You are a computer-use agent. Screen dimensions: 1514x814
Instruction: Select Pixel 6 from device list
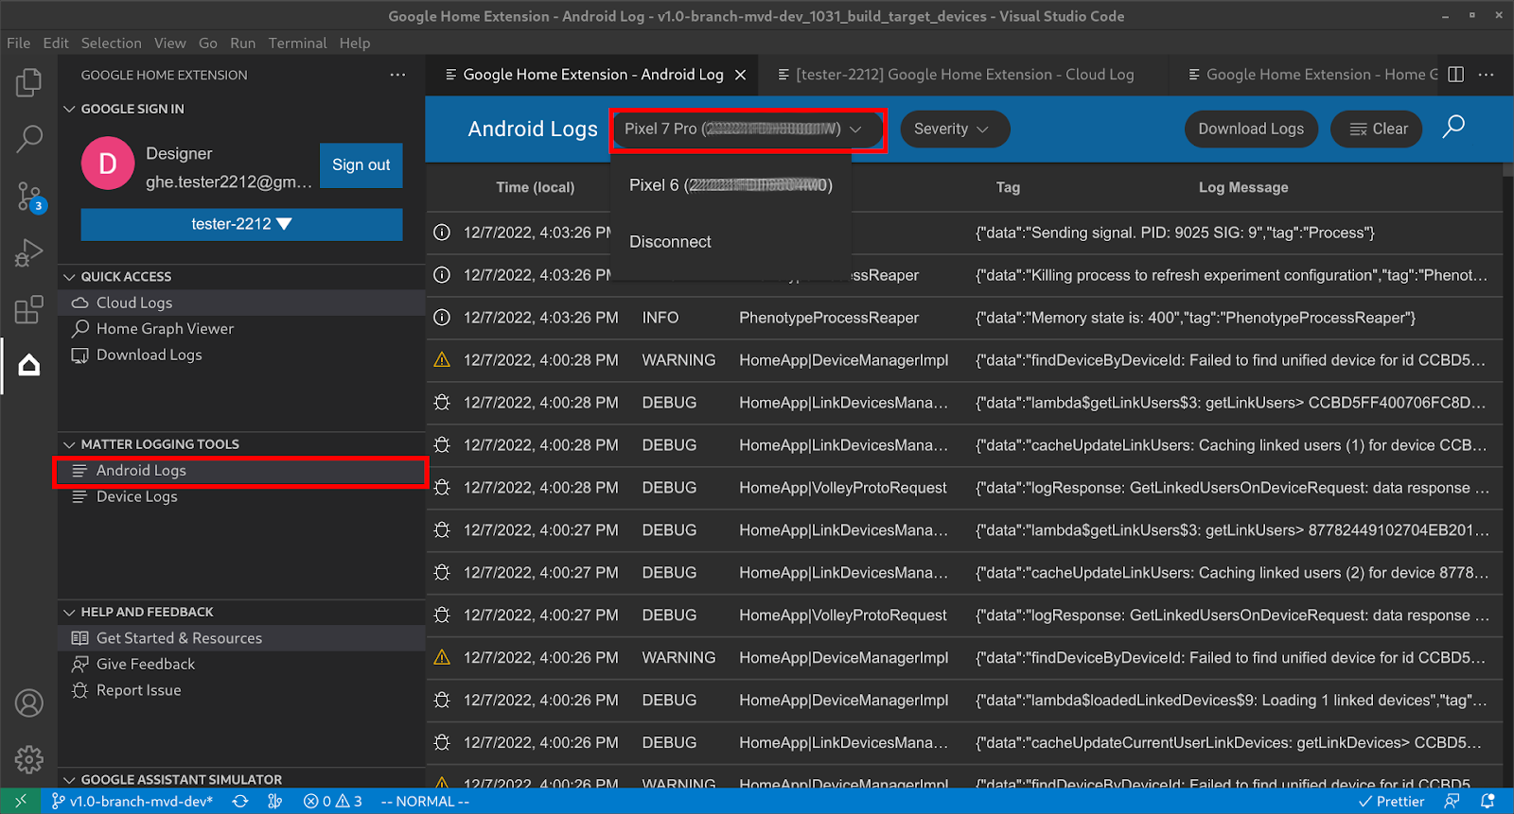click(730, 185)
